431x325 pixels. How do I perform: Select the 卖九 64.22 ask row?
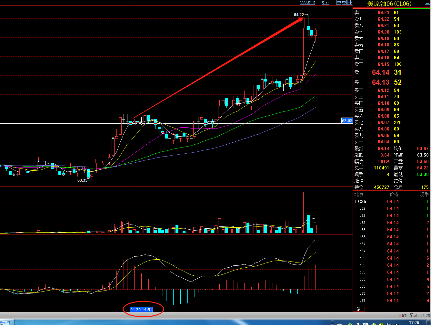point(392,19)
